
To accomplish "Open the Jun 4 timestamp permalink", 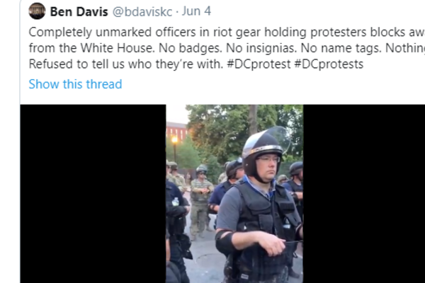I will click(196, 11).
